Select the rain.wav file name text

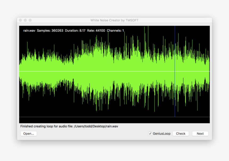coord(29,31)
